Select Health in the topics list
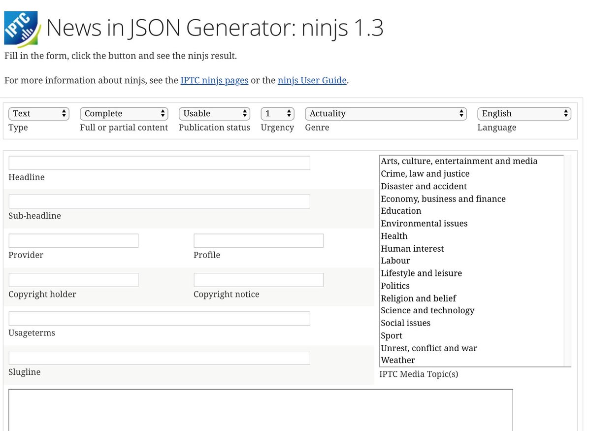591x431 pixels. point(471,236)
